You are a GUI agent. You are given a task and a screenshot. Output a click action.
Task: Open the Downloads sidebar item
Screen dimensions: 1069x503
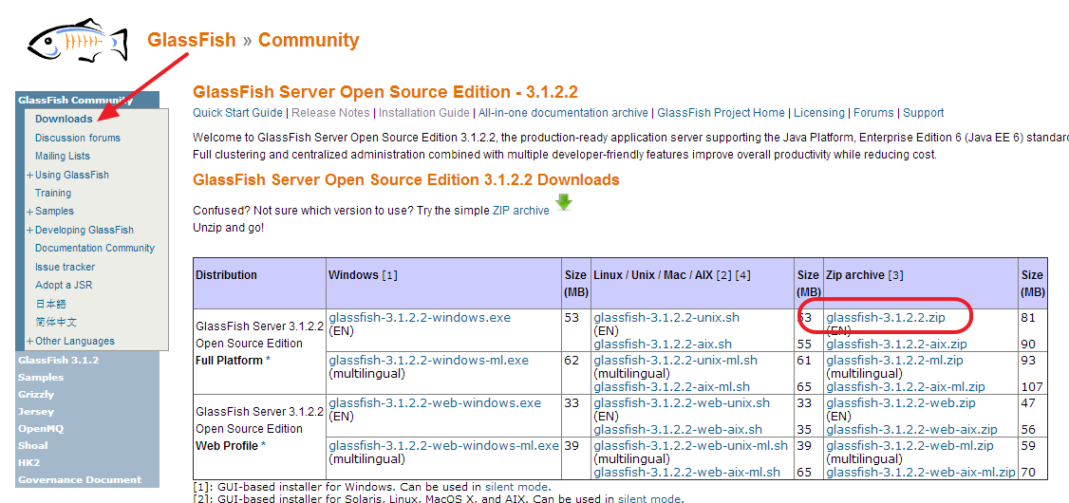pos(64,120)
